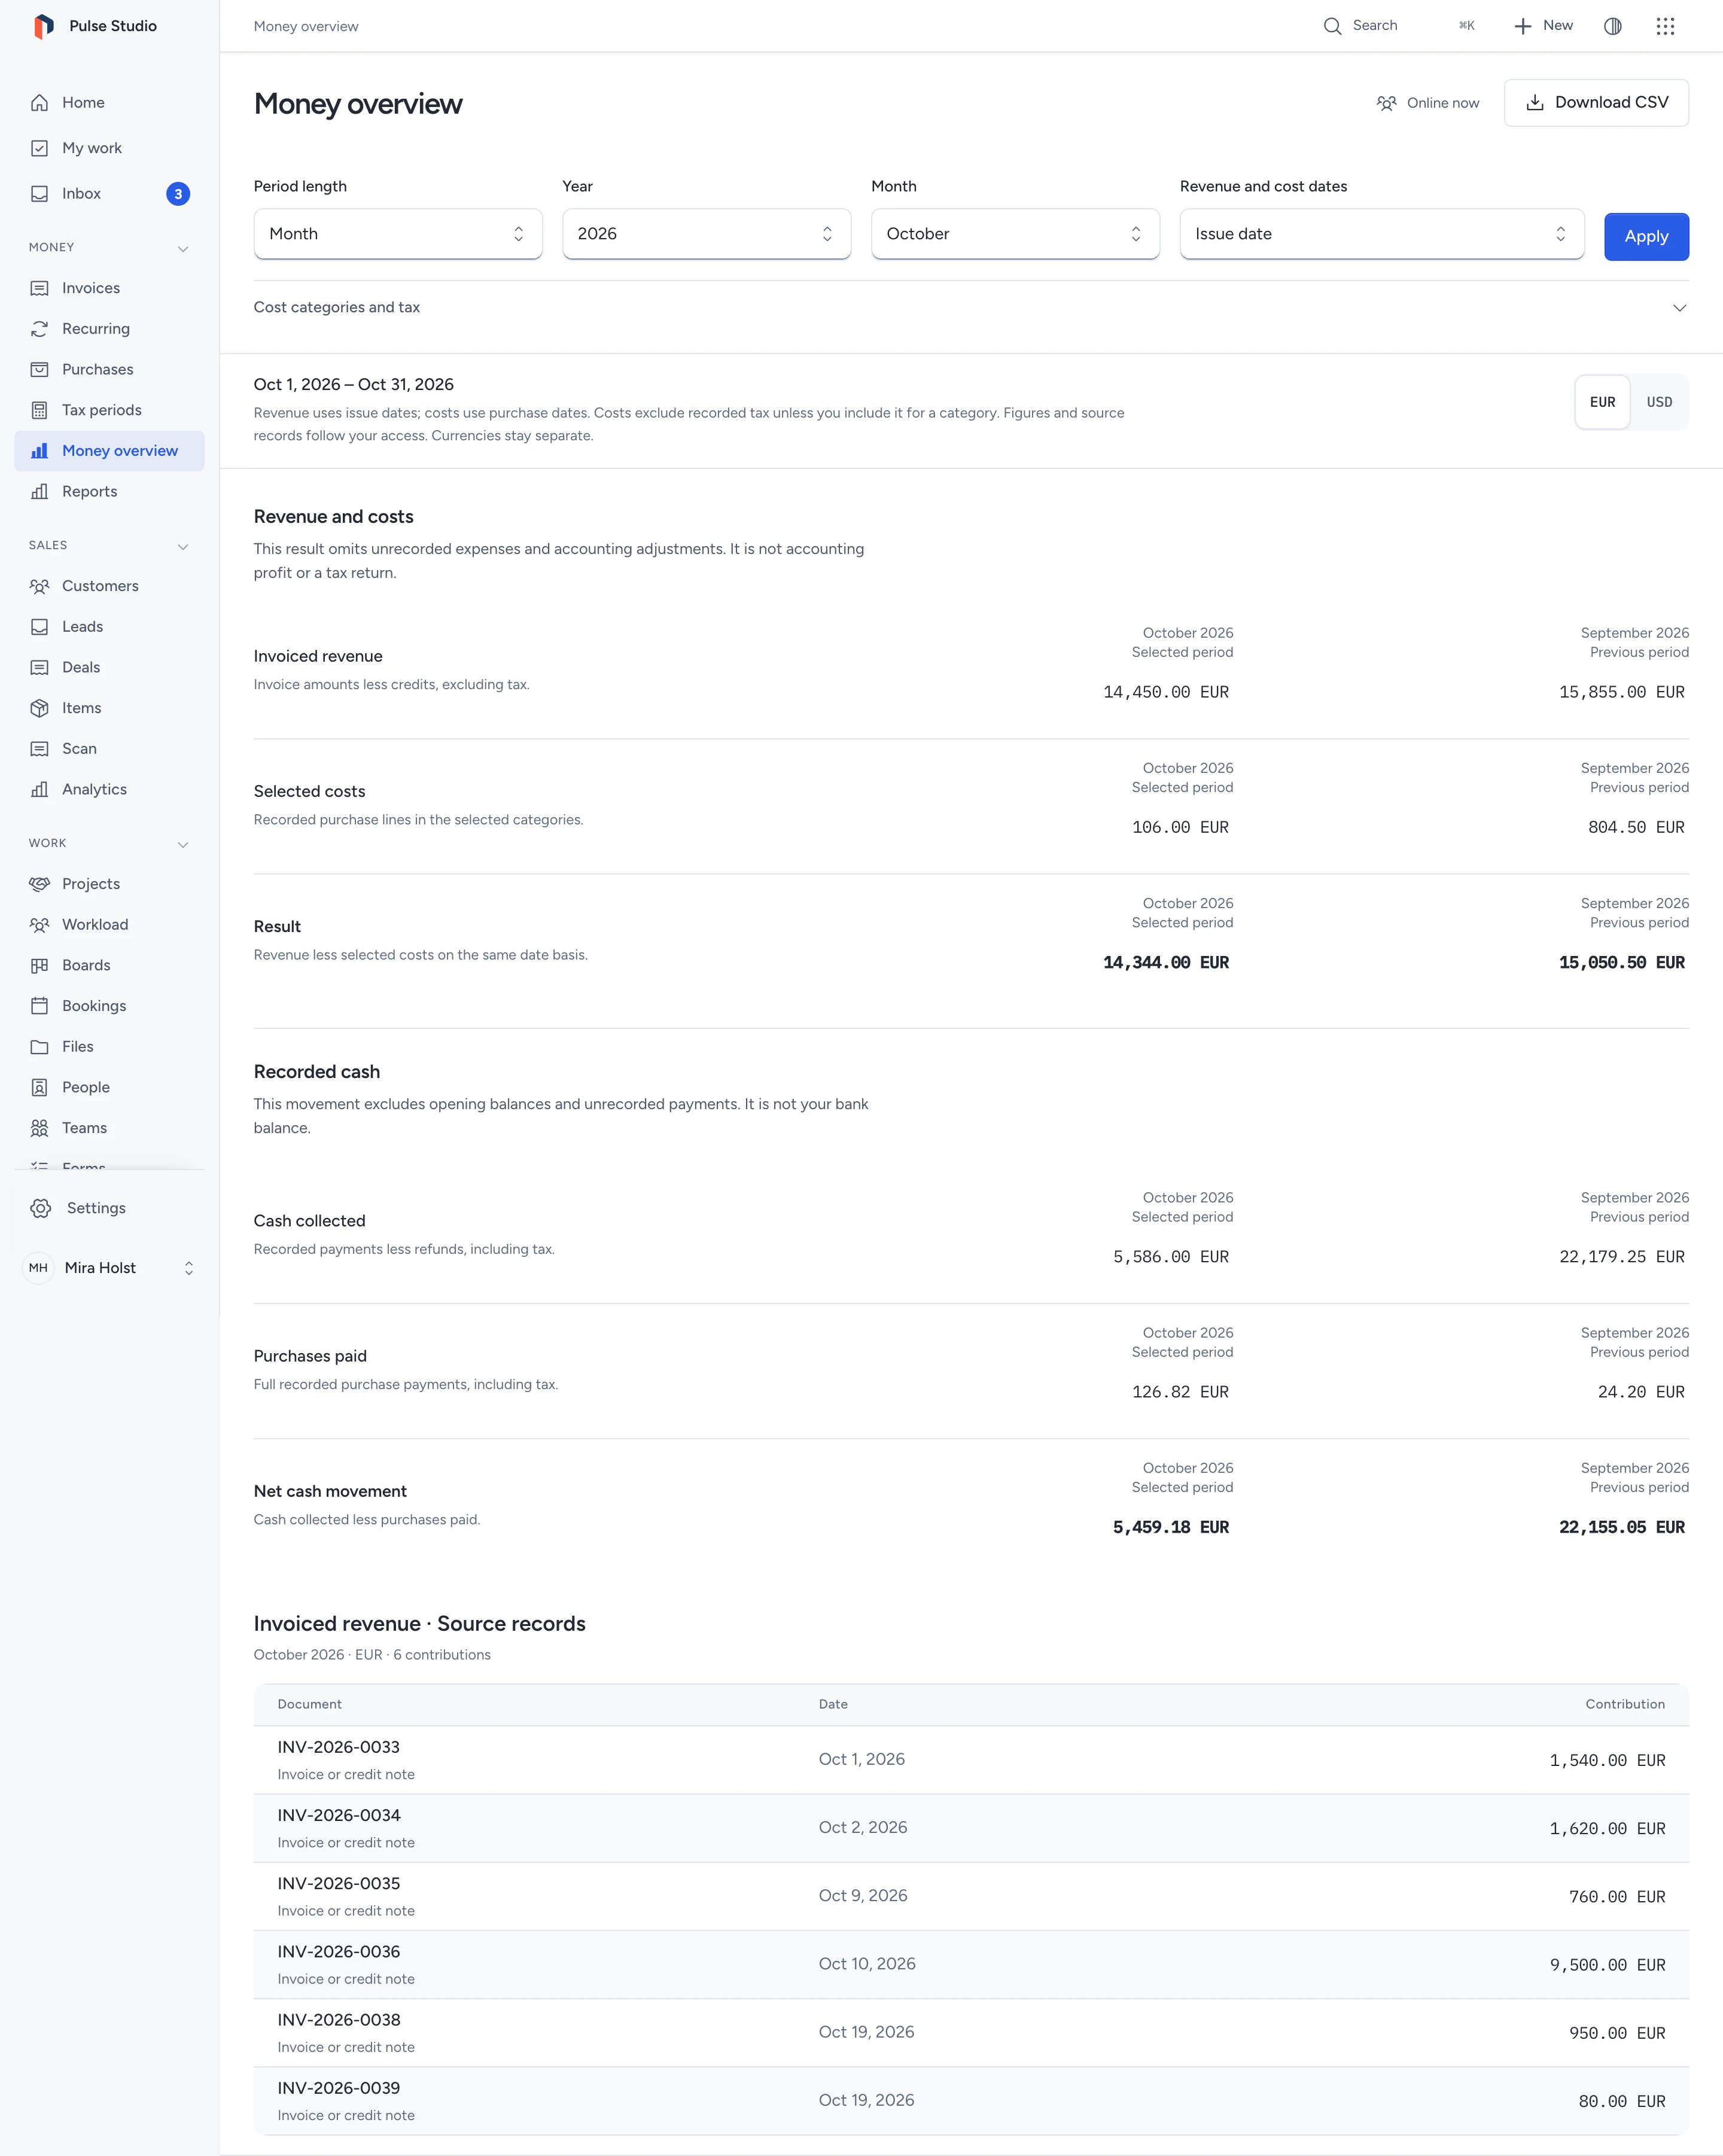Collapse the MONEY sidebar section

[x=183, y=248]
